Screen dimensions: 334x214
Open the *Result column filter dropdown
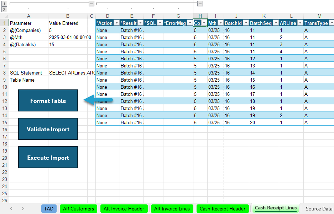pos(140,23)
